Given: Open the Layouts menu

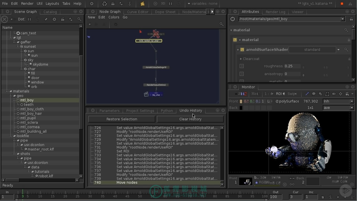Looking at the screenshot, I should click(52, 4).
